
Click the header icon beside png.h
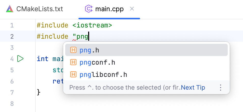click(73, 50)
